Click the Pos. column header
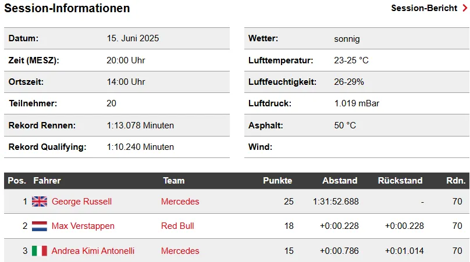The height and width of the screenshot is (262, 470). click(x=17, y=181)
